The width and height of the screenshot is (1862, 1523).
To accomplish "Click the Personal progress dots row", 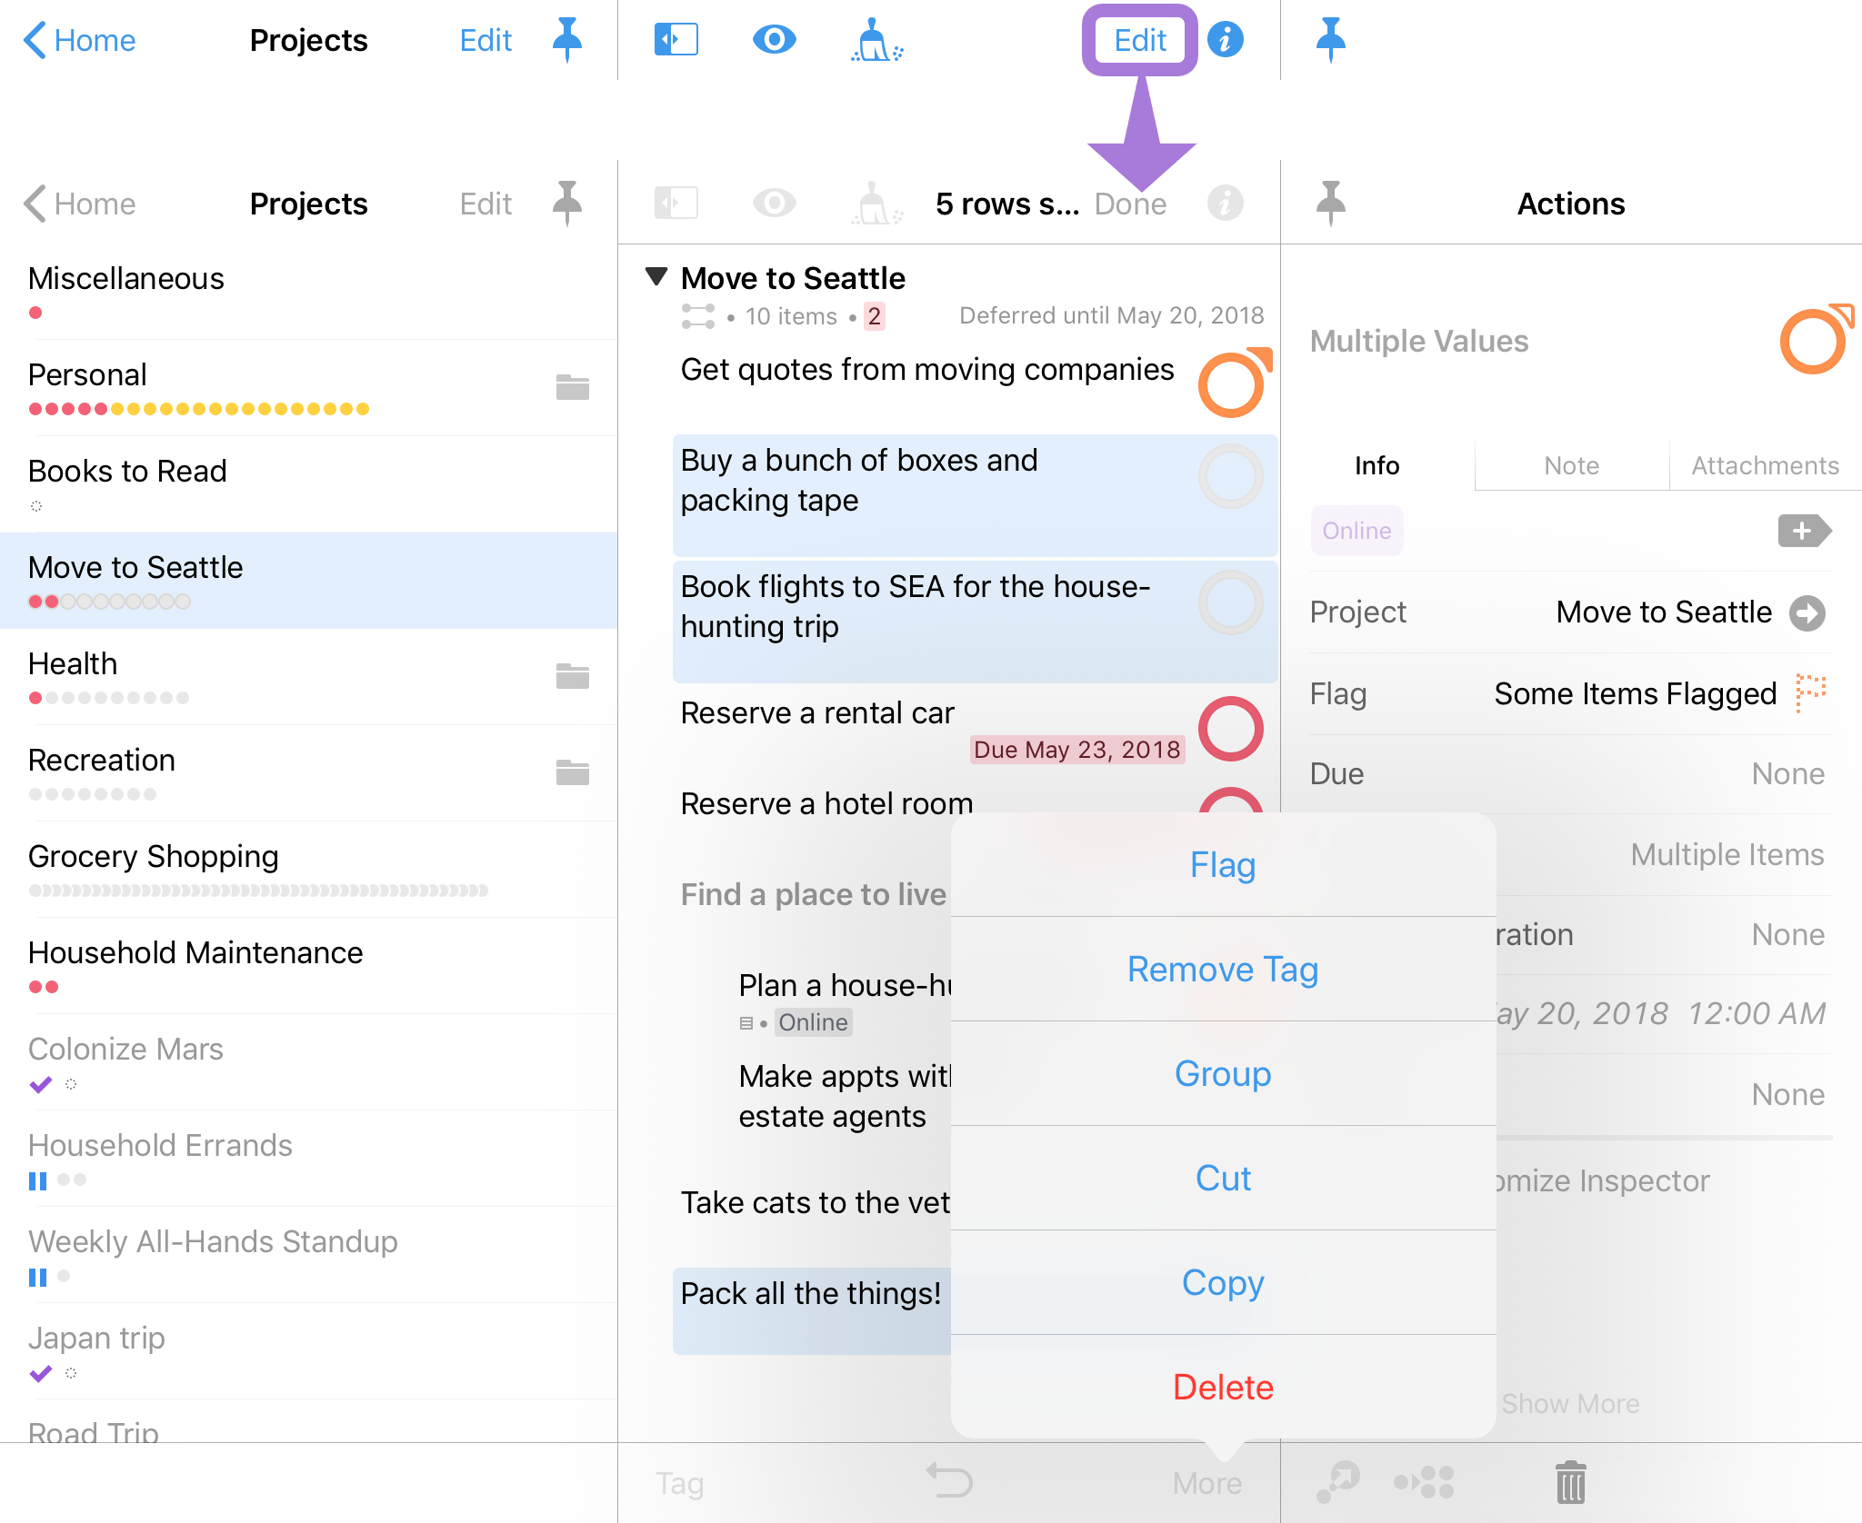I will coord(199,409).
